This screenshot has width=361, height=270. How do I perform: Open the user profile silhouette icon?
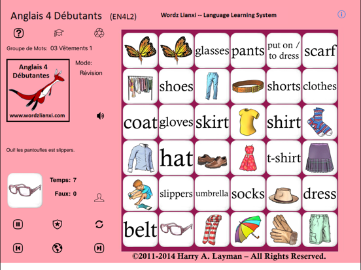(x=99, y=198)
